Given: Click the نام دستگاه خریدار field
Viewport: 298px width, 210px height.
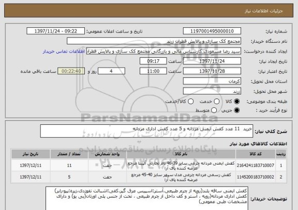Looking at the screenshot, I should click(x=154, y=41).
